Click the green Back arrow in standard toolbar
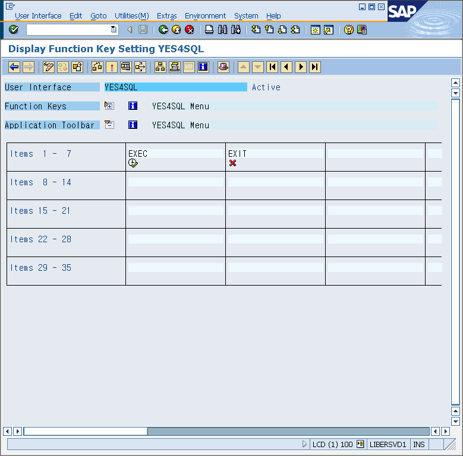The image size is (463, 456). [163, 30]
